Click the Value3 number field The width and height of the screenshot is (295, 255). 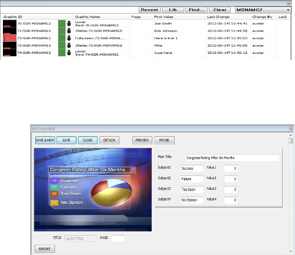[231, 189]
